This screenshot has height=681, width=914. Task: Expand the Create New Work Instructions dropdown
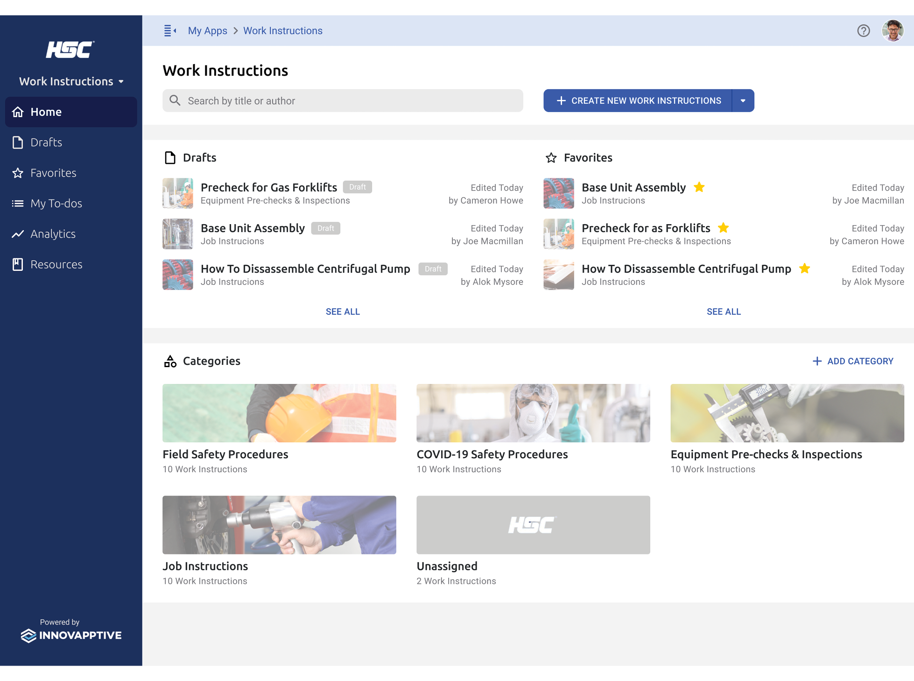click(x=743, y=100)
